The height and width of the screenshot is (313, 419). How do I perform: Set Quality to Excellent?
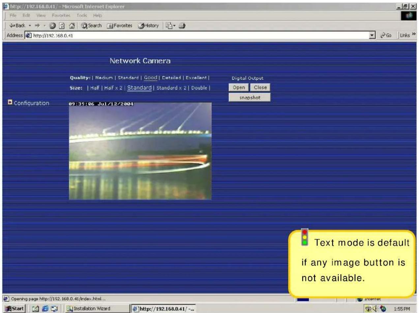(196, 78)
